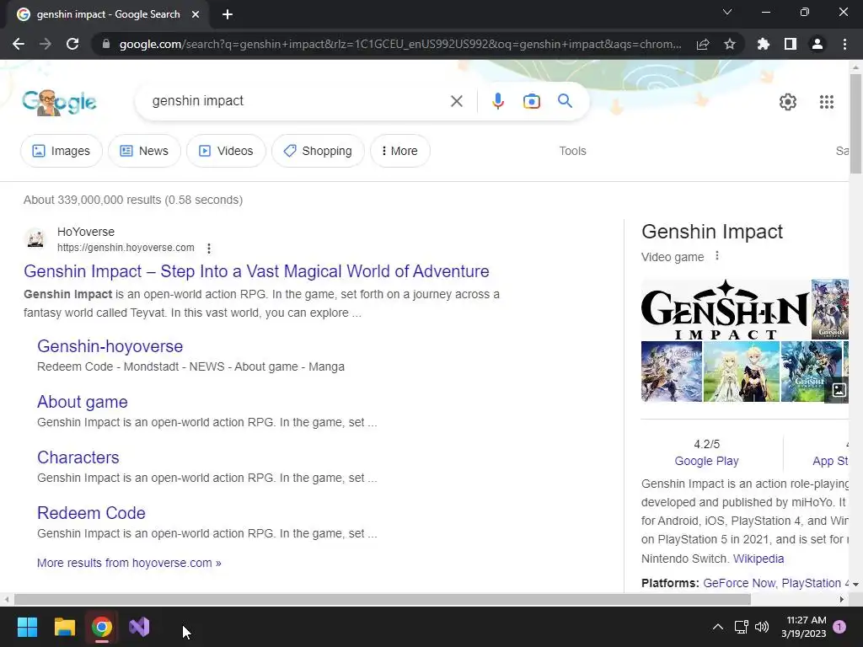Click the Chrome taskbar icon
The image size is (863, 647).
[102, 627]
